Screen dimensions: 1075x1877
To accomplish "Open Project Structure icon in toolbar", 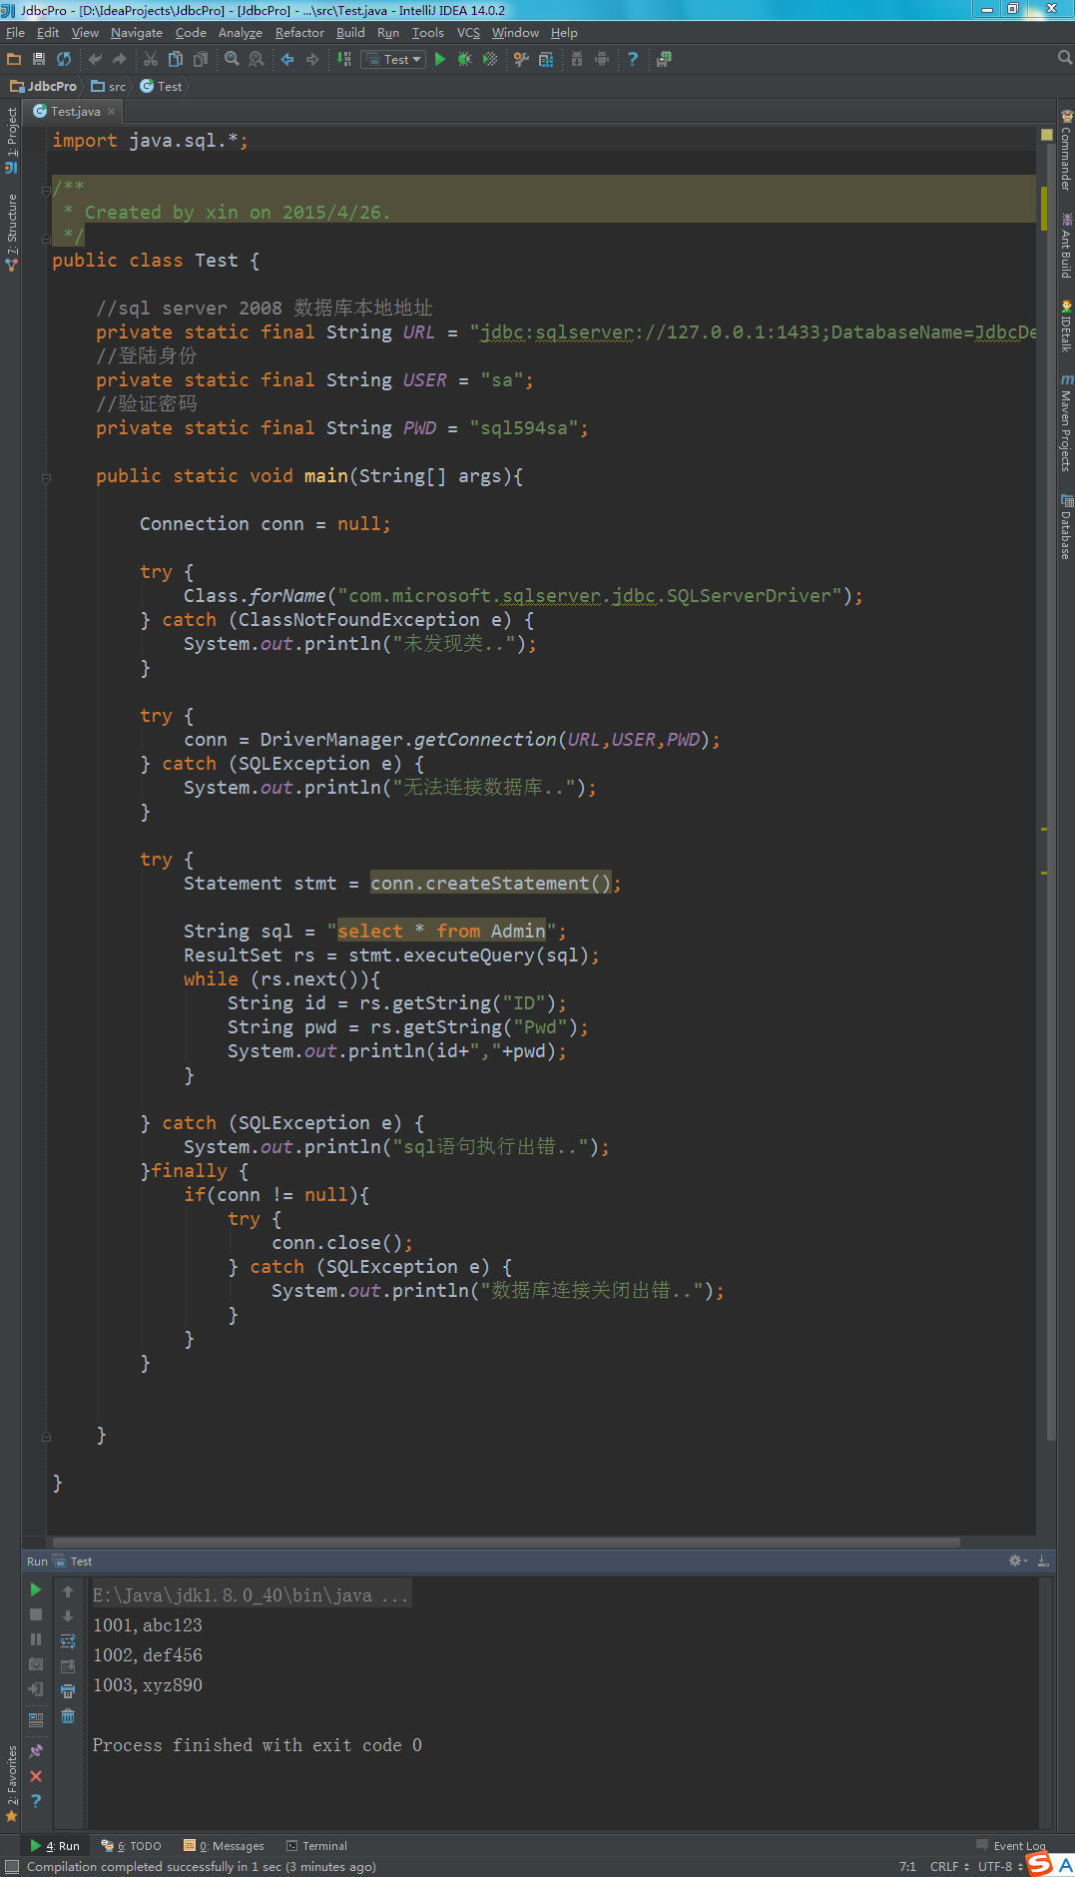I will coord(546,60).
